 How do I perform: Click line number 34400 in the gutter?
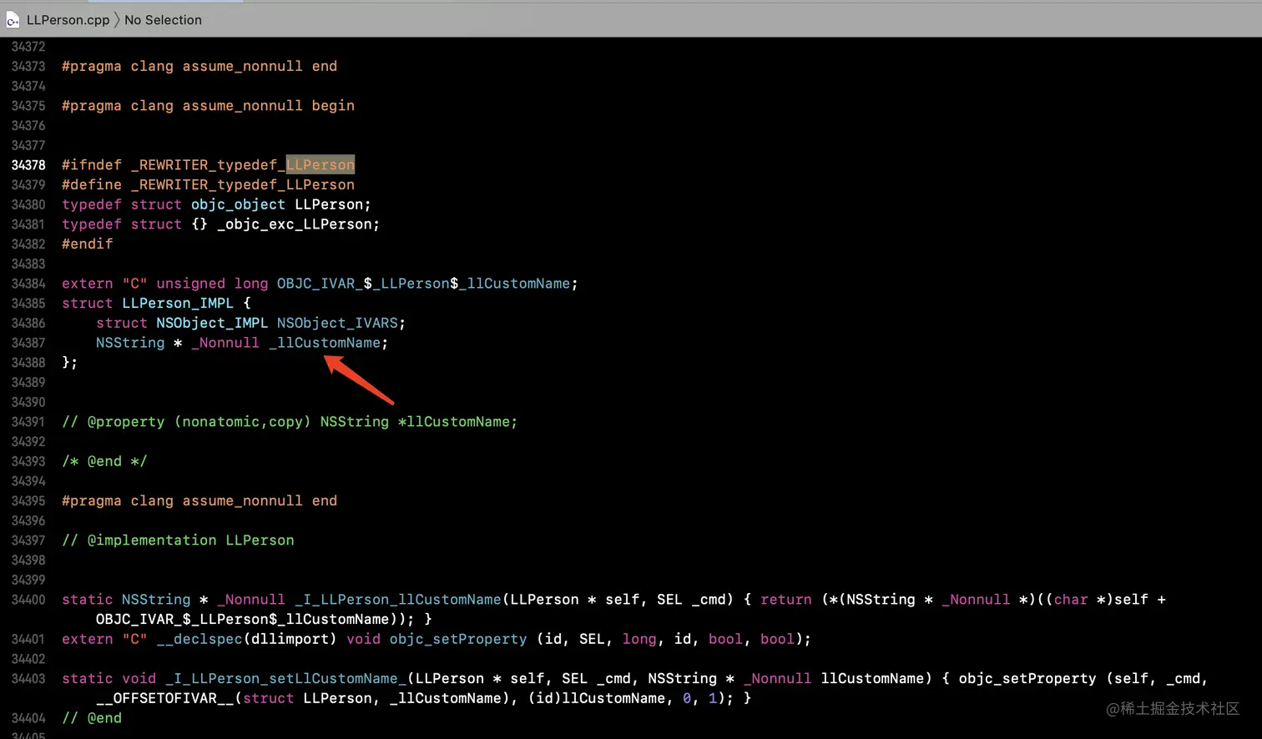[x=28, y=600]
